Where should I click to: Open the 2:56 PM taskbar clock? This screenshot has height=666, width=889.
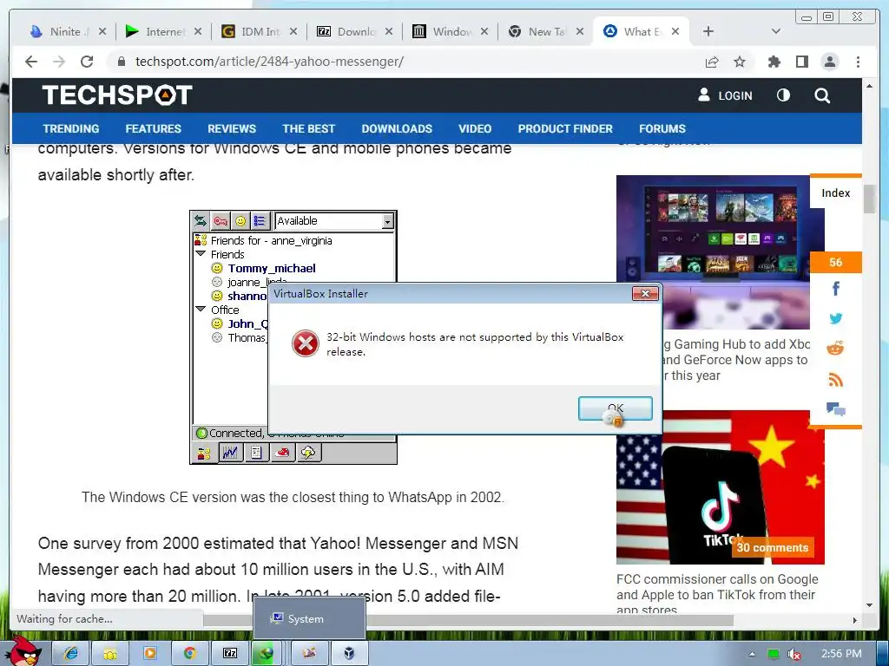[x=841, y=654]
